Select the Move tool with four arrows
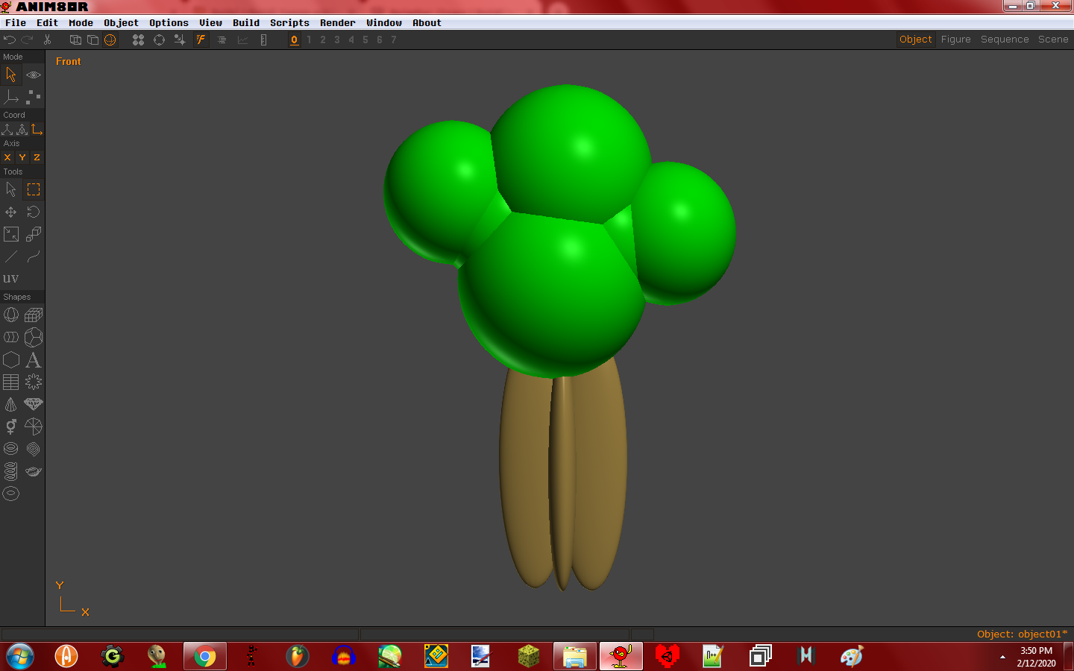 click(x=10, y=212)
